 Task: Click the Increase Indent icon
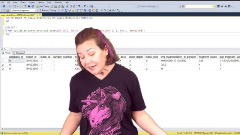113,10
